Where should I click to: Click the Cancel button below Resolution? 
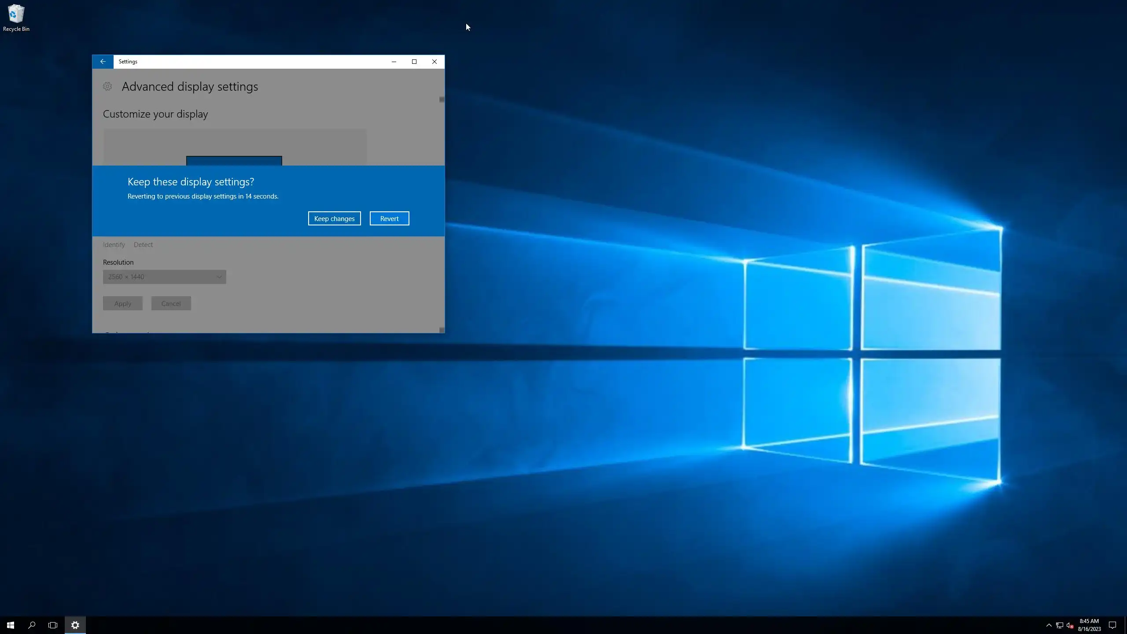[171, 303]
